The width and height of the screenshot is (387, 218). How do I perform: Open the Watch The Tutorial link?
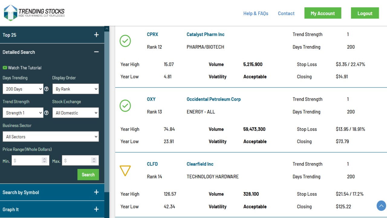(x=25, y=68)
